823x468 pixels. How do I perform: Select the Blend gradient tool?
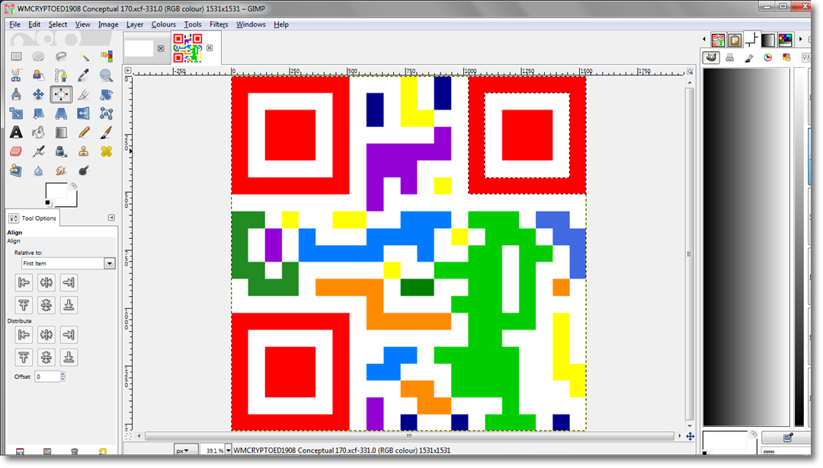[x=61, y=132]
